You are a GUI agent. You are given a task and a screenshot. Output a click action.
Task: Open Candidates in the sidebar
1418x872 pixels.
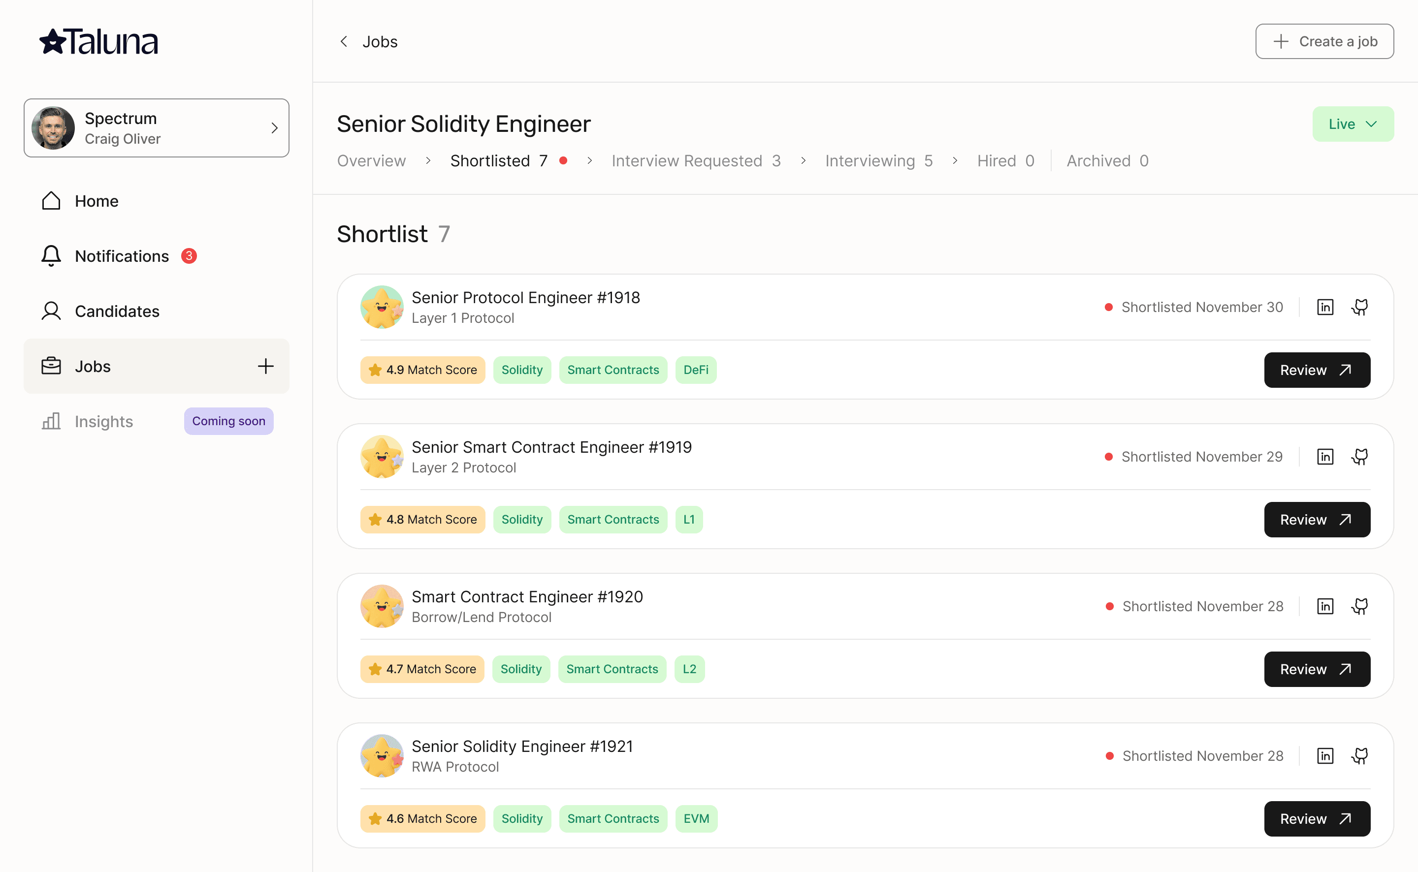click(117, 311)
